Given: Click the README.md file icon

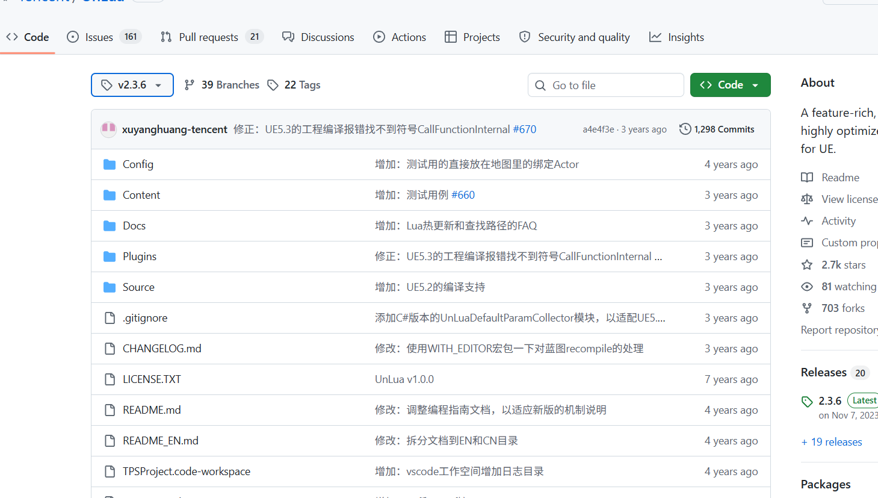Looking at the screenshot, I should (110, 410).
